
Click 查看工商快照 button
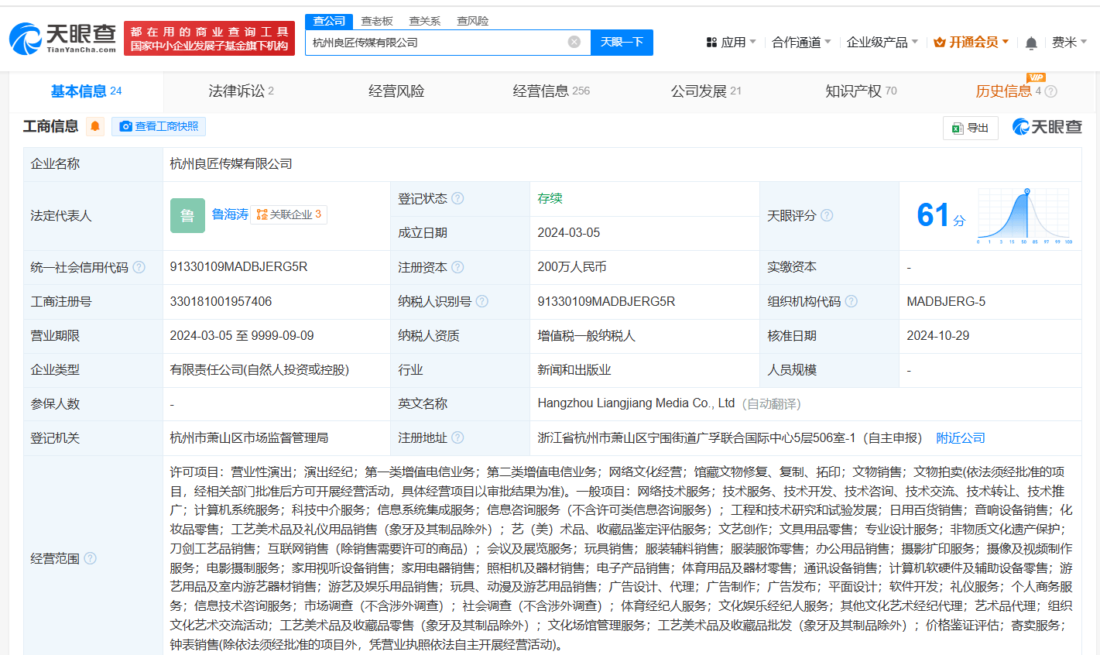(159, 126)
